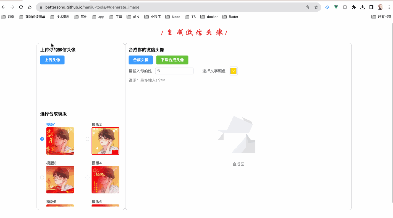Go back in browser history

(3, 7)
